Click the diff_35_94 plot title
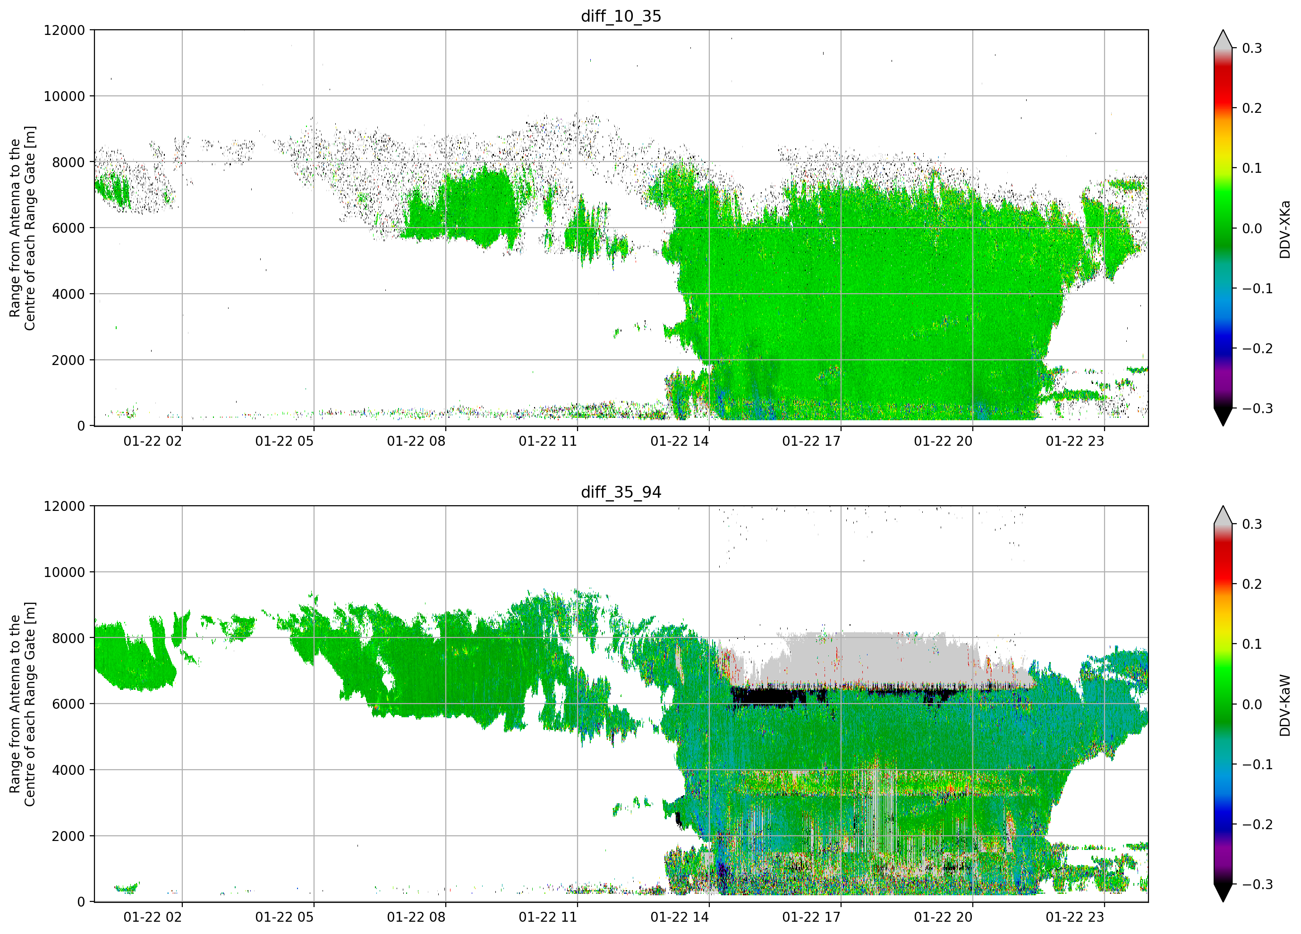Viewport: 1301px width, 934px height. [x=621, y=492]
